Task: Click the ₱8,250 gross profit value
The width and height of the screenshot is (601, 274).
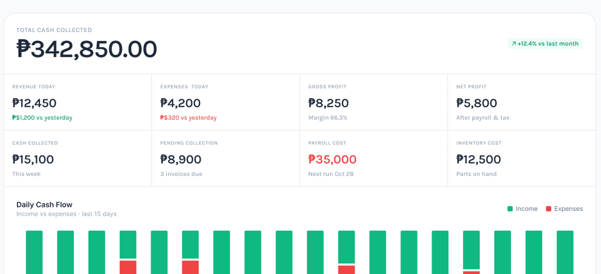Action: [x=328, y=103]
